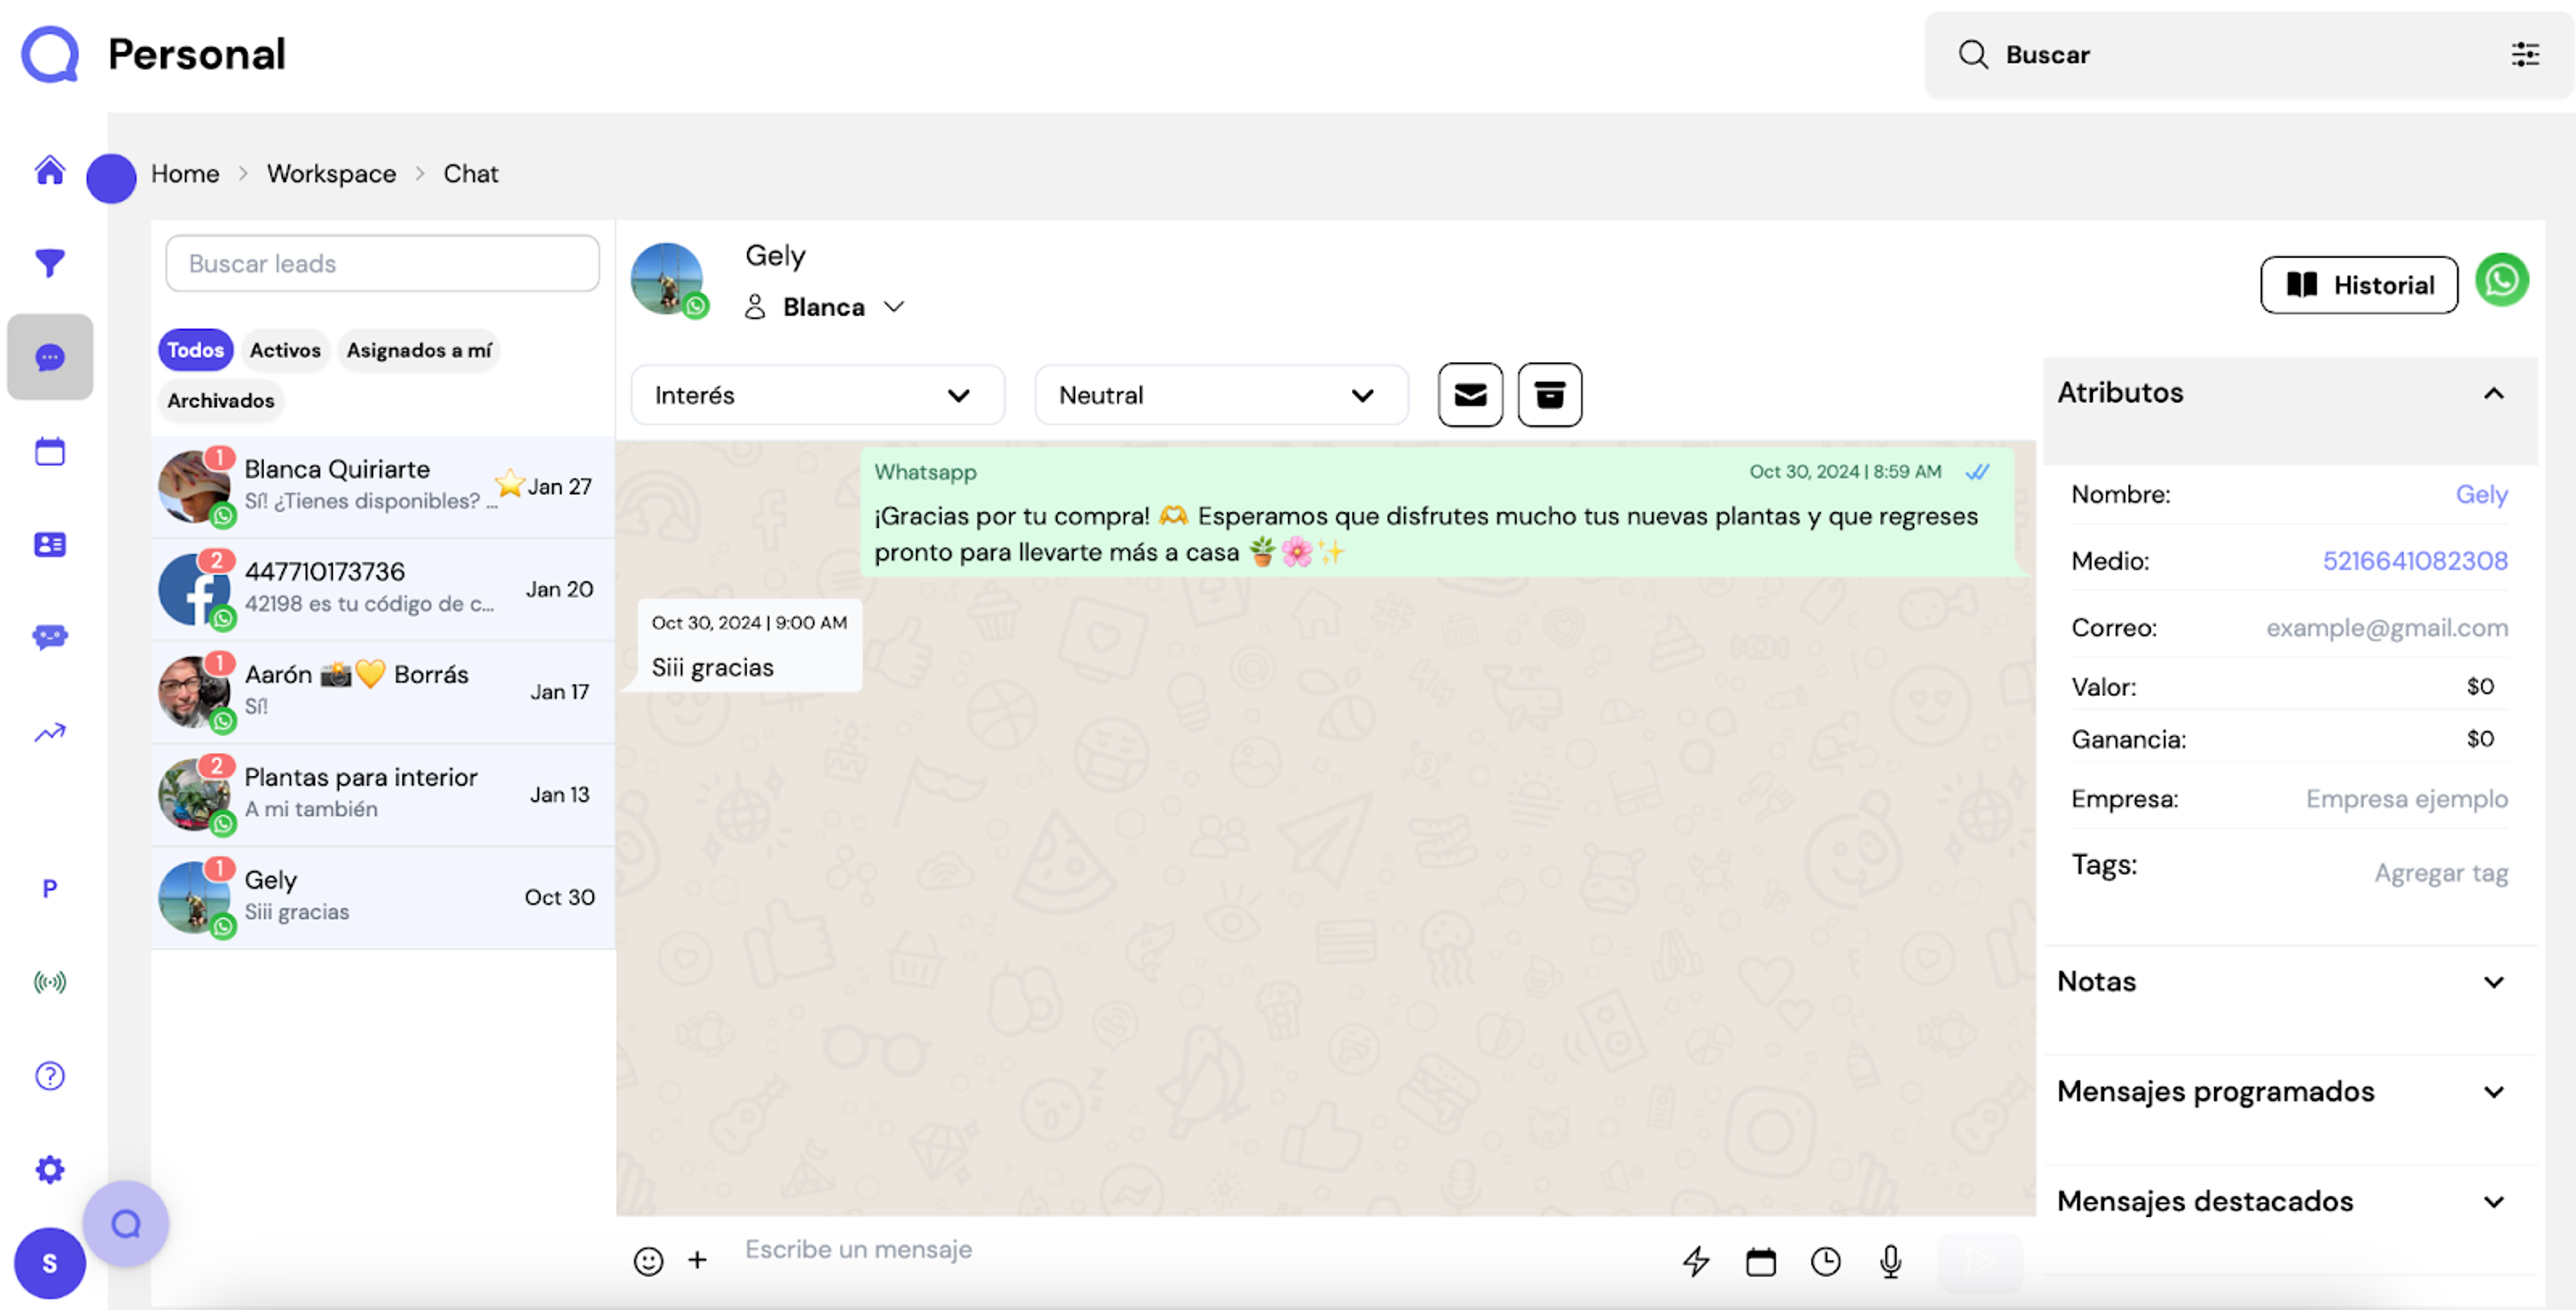
Task: Select the Activos filter tab
Action: 285,350
